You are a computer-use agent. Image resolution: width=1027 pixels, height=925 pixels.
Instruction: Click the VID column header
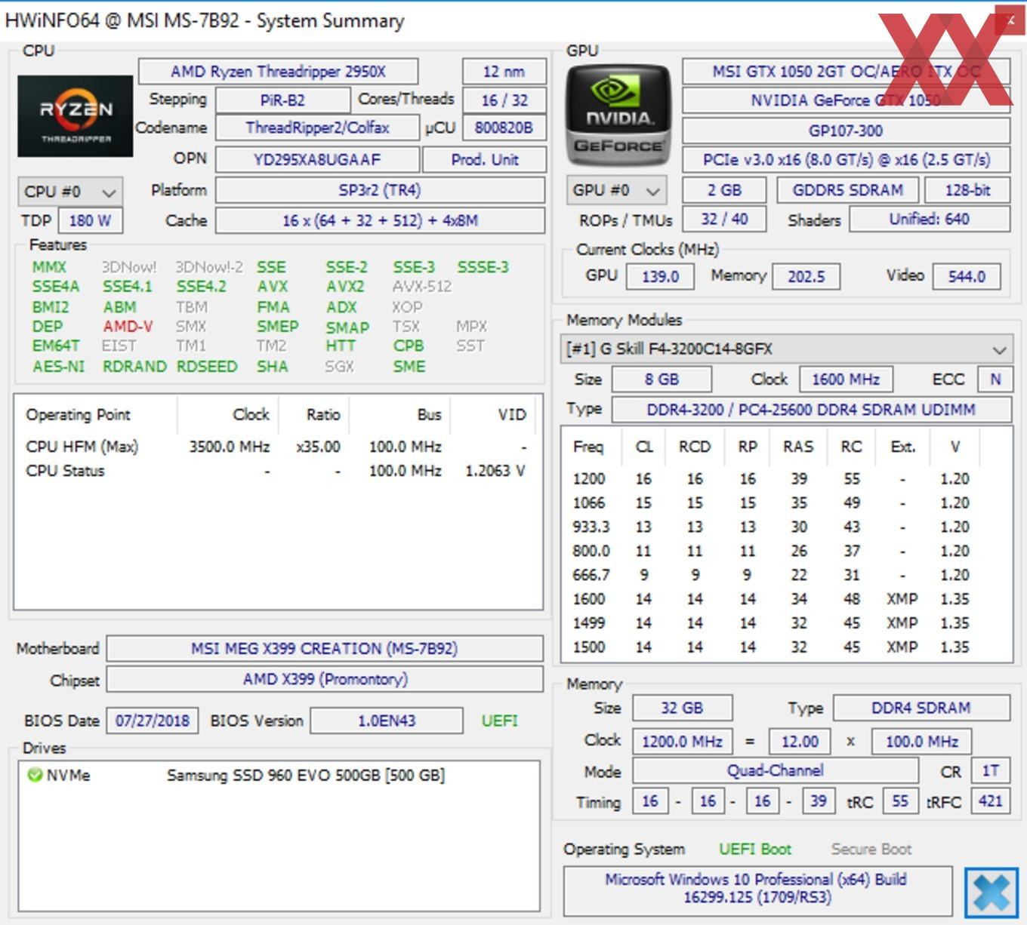click(494, 415)
